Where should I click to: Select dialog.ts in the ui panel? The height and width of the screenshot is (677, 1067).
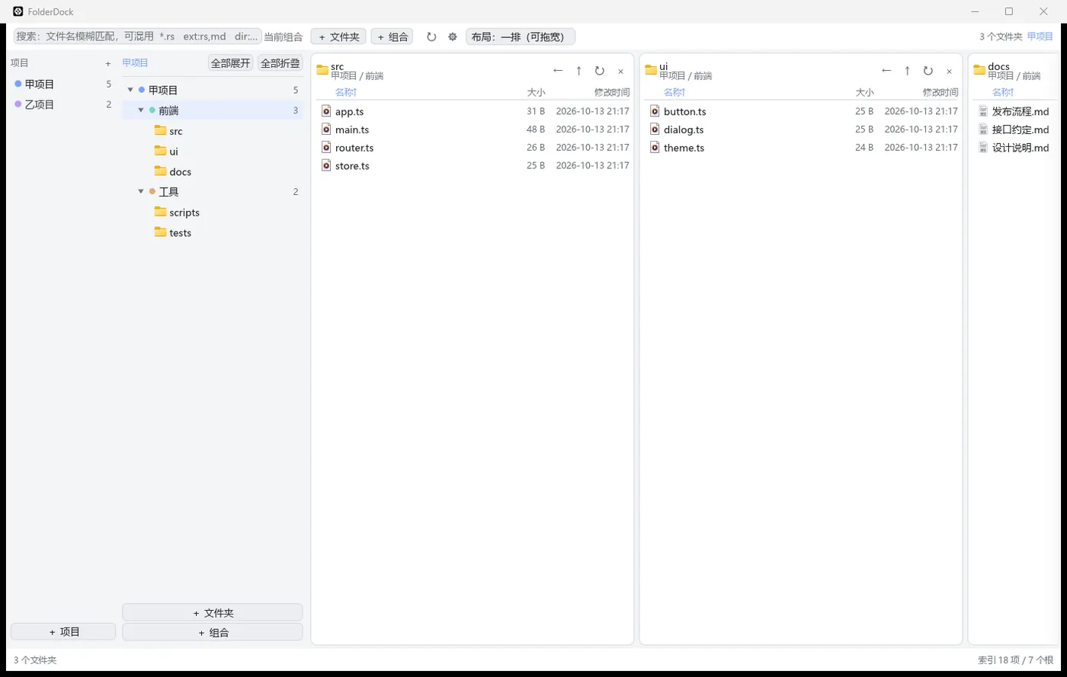click(x=801, y=129)
